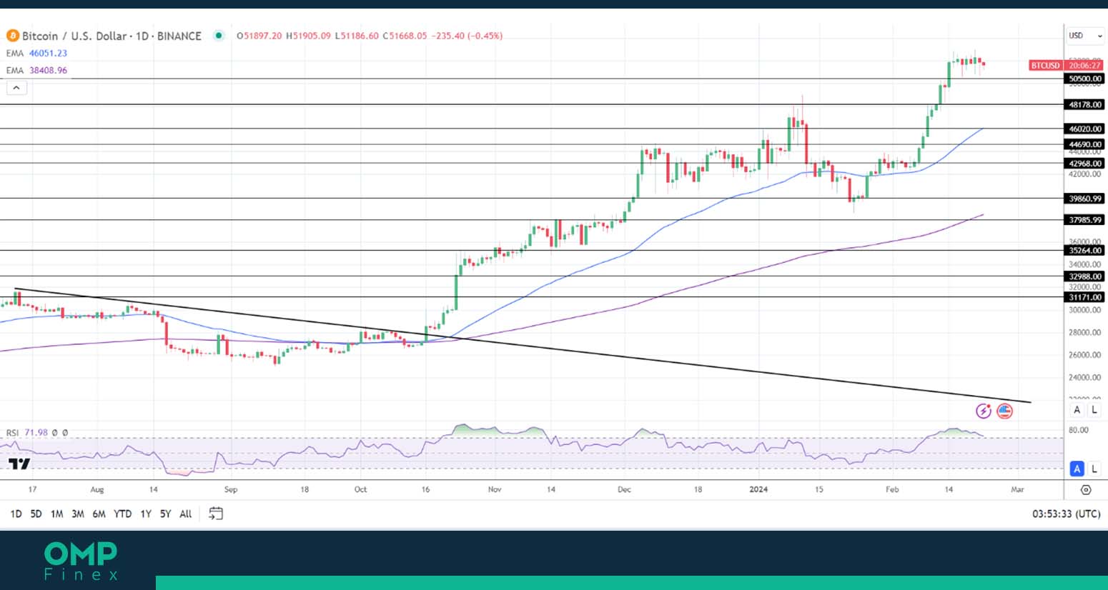Select the 6M time range
Viewport: 1108px width, 590px height.
tap(99, 514)
